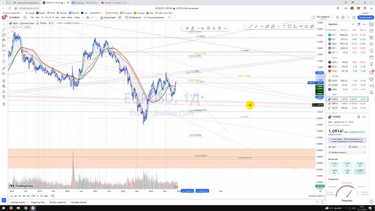The height and width of the screenshot is (211, 375).
Task: Add a symbol to the watchlist with plus
Action: (x=353, y=25)
